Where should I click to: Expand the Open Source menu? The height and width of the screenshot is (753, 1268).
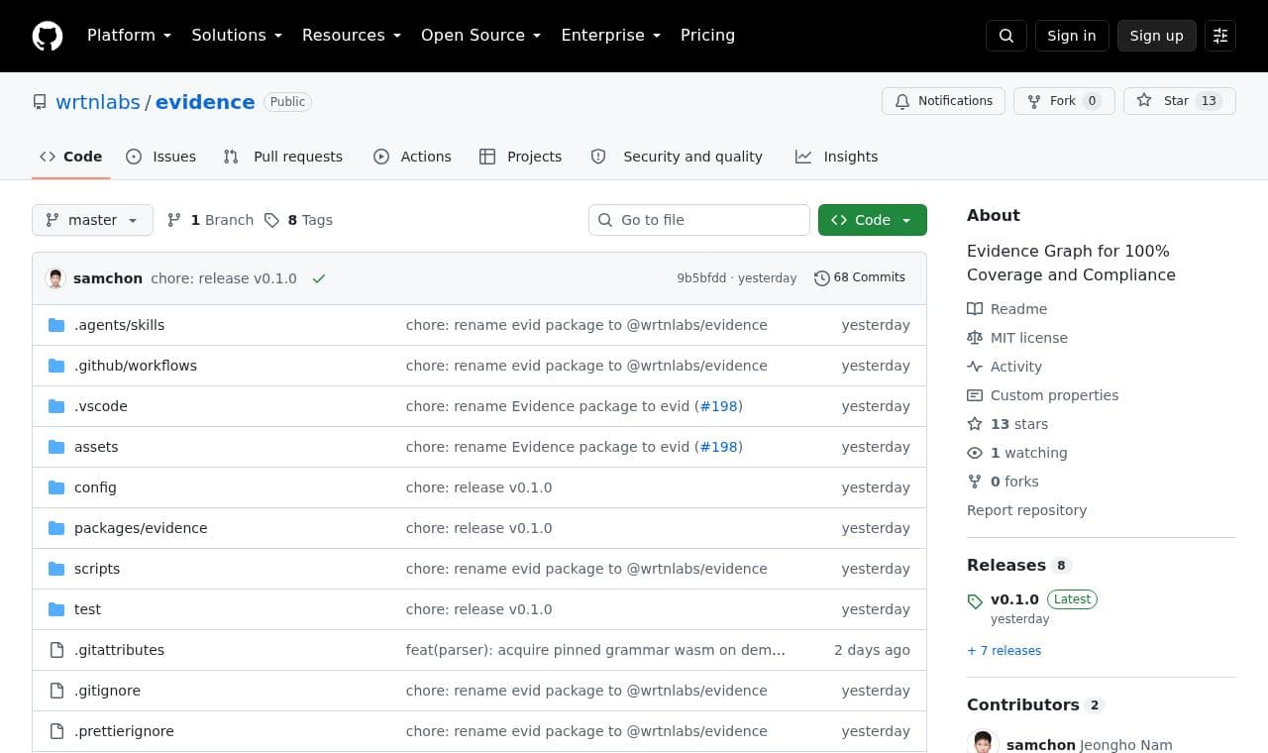[x=481, y=36]
